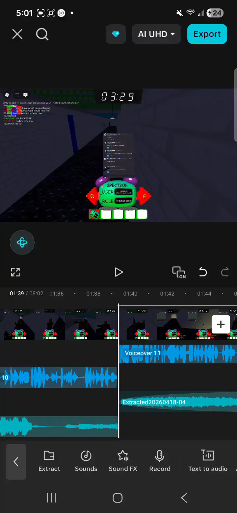Add a clip with the plus button
This screenshot has height=513, width=237.
(221, 325)
